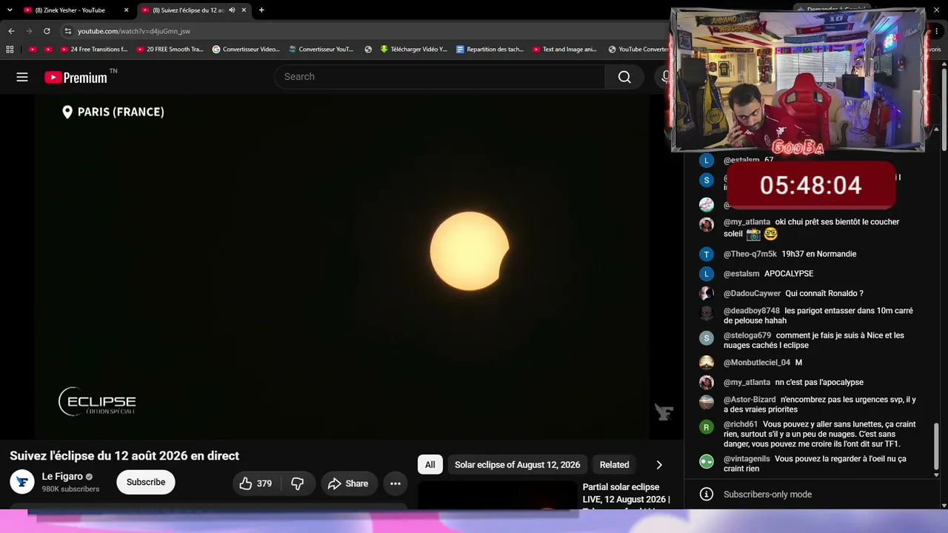Close the Suivez l'éclipse tab

click(244, 10)
